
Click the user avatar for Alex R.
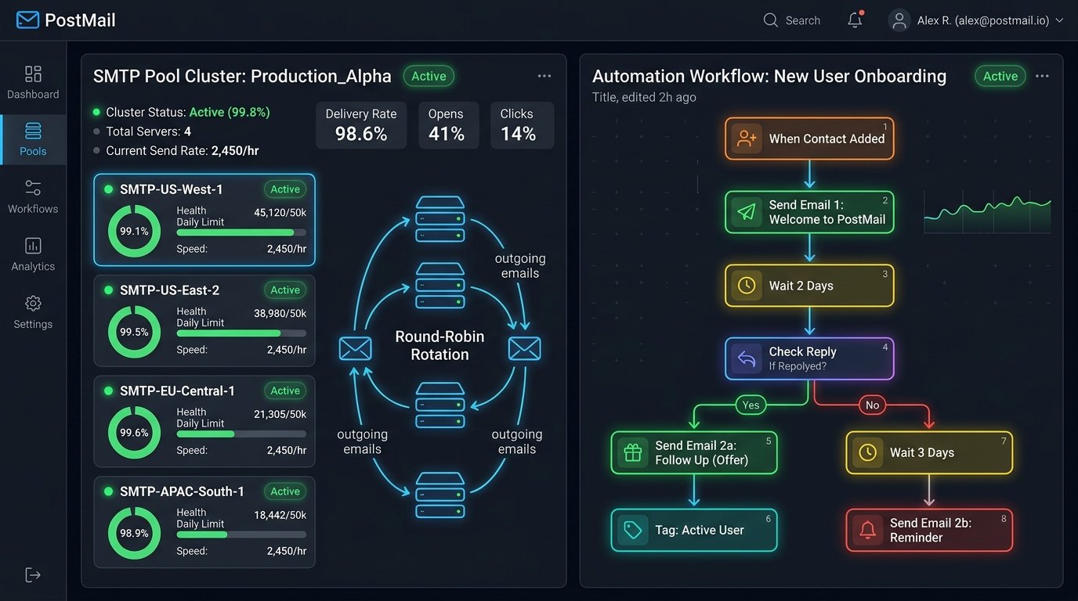coord(899,20)
